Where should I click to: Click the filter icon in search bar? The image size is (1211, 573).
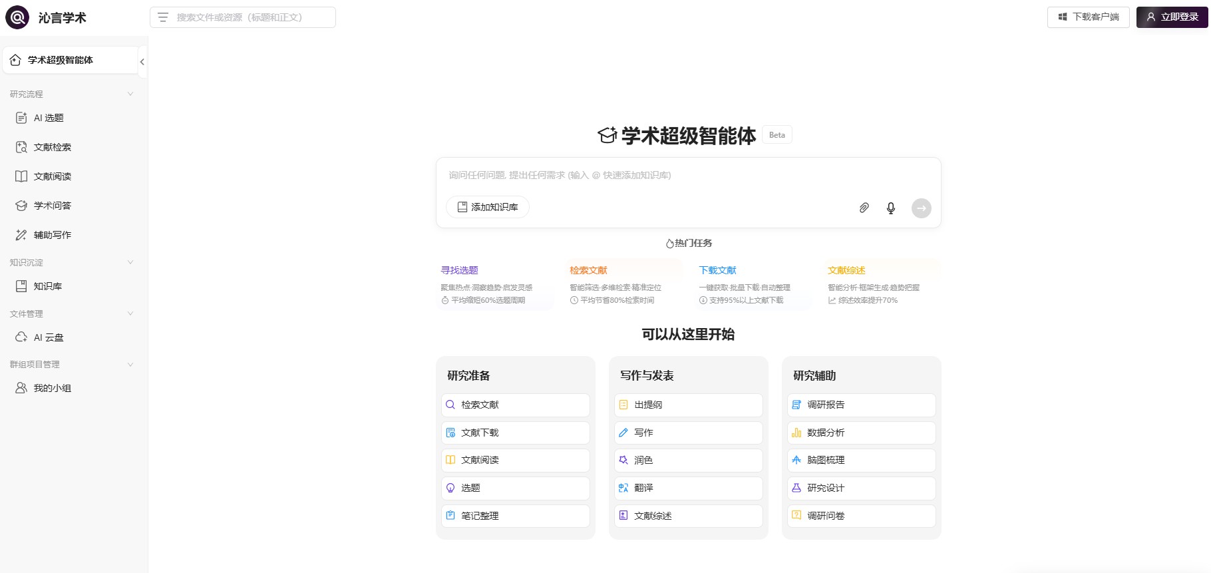point(163,17)
